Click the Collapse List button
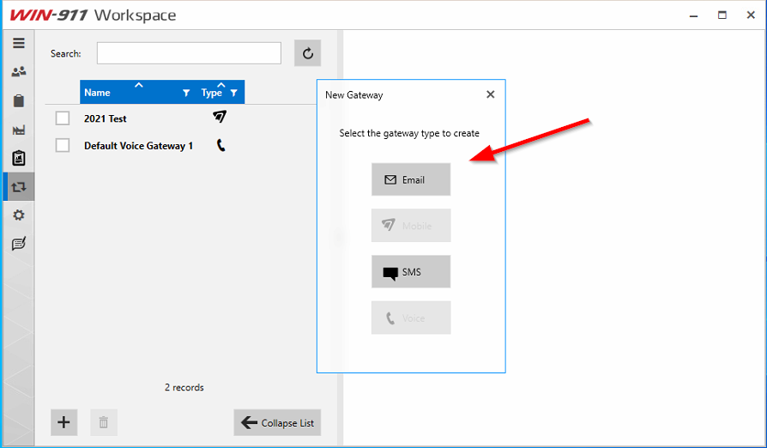 coord(277,422)
